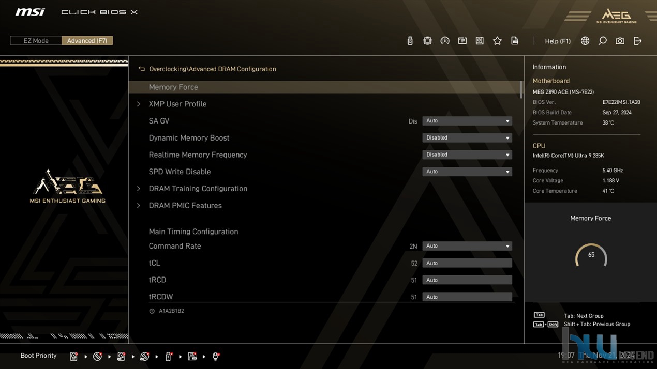
Task: Select the Advanced (F7) mode tab
Action: 87,41
